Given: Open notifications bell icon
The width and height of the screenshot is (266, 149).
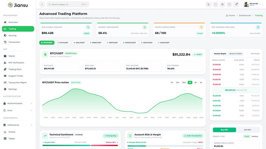Looking at the screenshot, I should point(236,4).
